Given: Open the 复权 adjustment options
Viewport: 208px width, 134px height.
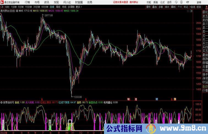Looking at the screenshot, I should click(149, 7).
